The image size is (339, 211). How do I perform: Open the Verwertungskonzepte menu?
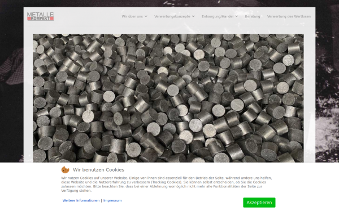pyautogui.click(x=172, y=16)
